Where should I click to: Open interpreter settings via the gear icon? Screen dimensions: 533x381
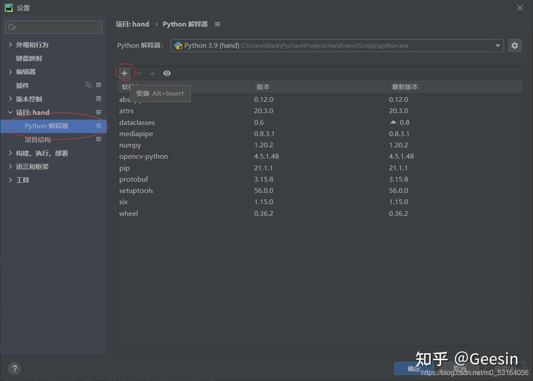click(514, 45)
